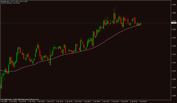Click the '1 Apr 22:15' time axis label
The image size is (177, 103).
(x=59, y=101)
